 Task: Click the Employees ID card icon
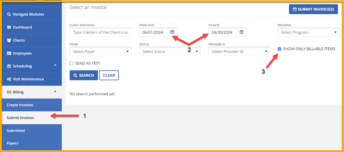pyautogui.click(x=9, y=53)
